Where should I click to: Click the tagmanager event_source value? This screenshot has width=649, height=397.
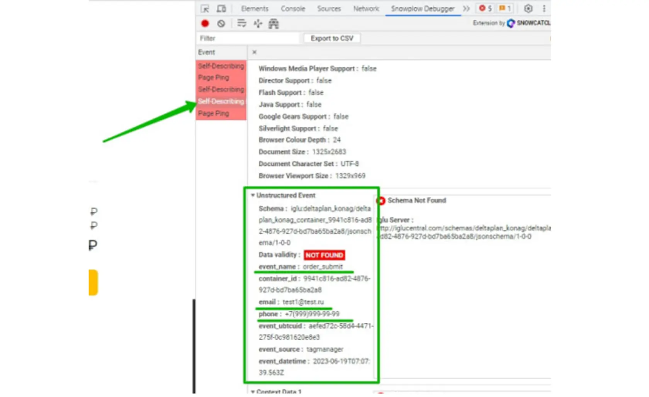pos(325,349)
